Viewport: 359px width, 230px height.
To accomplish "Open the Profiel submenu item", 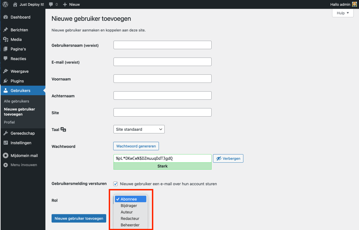I will click(x=9, y=122).
